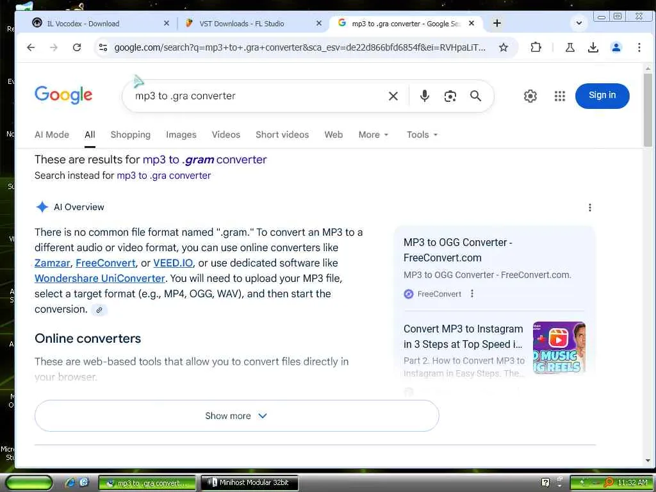Open AI Overview three-dot options

tap(589, 208)
